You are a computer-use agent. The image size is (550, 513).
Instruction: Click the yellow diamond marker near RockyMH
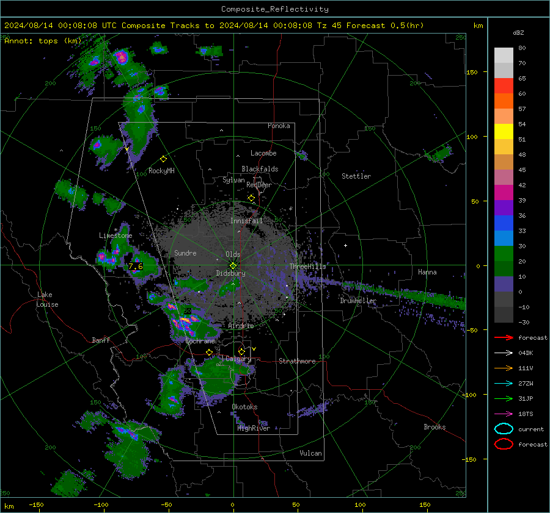163,159
